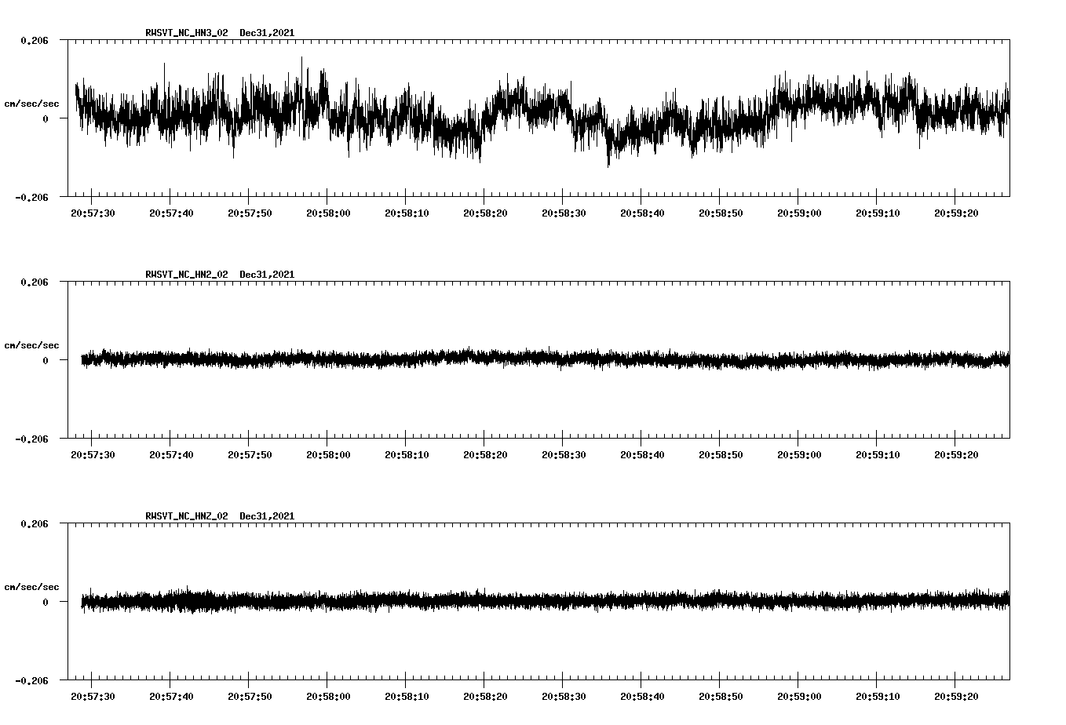Click 20:57:40 time label under HN3 plot
The width and height of the screenshot is (1066, 725).
tap(172, 213)
